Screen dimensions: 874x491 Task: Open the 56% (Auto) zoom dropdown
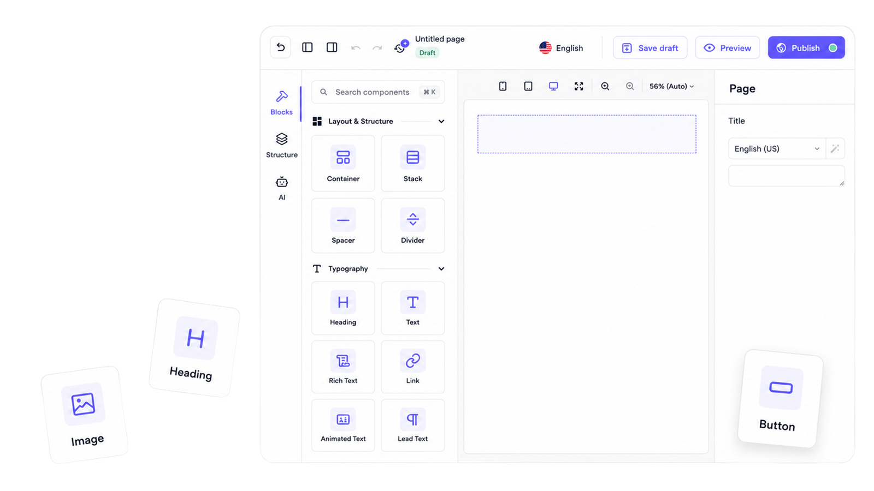click(671, 86)
